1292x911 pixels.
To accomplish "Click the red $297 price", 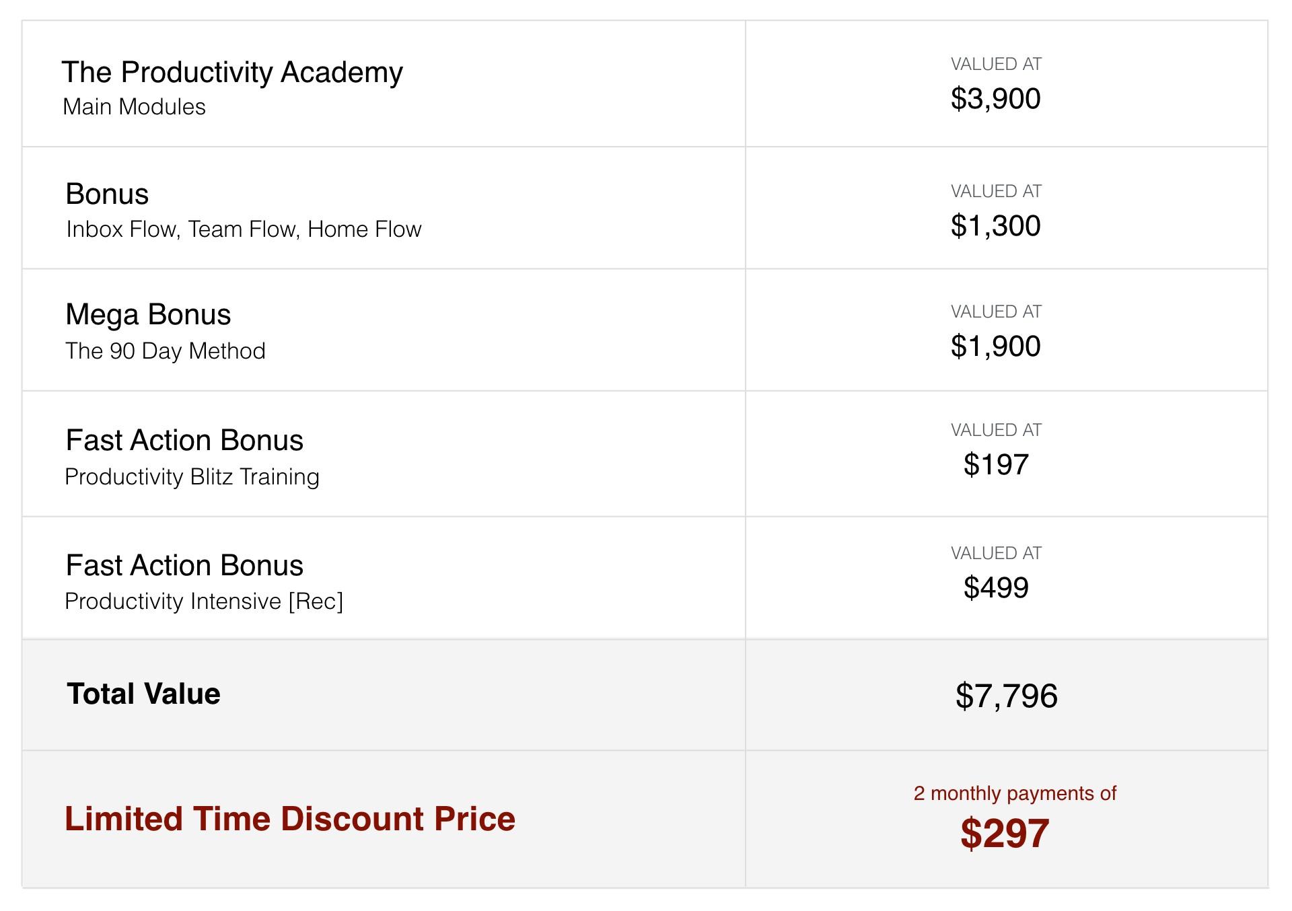I will click(x=1005, y=834).
